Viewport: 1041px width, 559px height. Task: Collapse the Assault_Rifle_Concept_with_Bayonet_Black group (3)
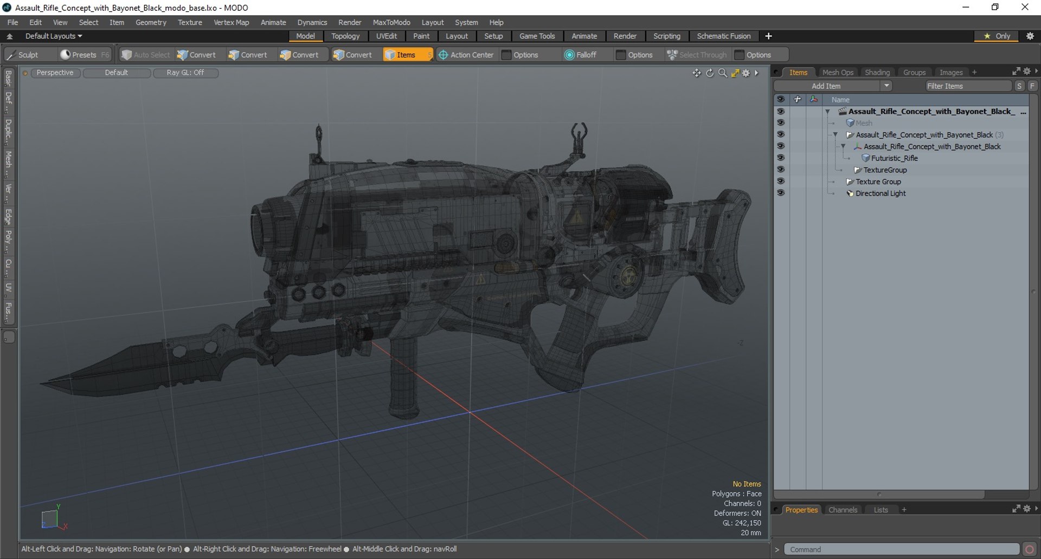836,135
